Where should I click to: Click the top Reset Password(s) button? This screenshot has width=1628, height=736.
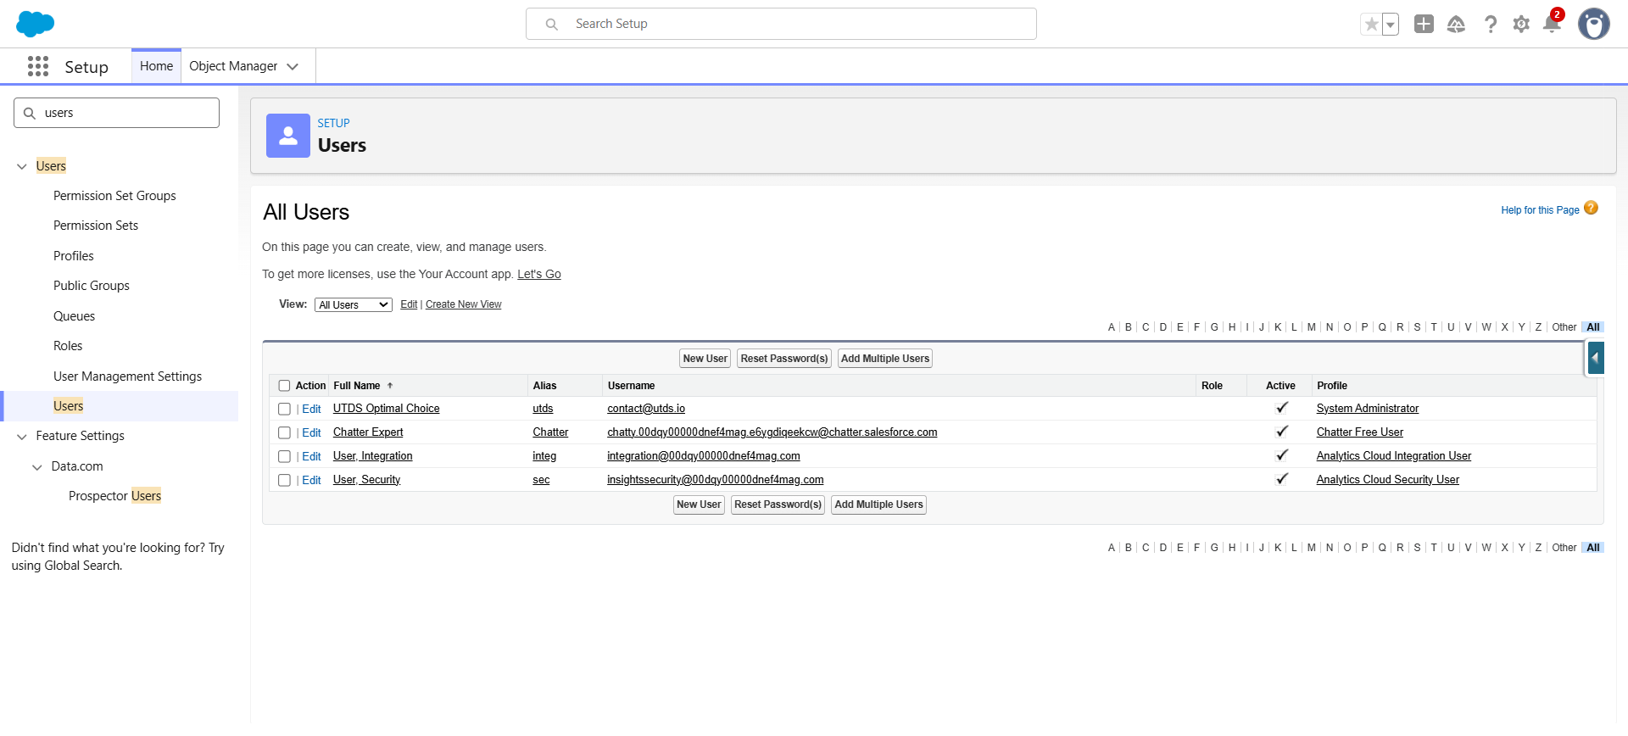pyautogui.click(x=784, y=359)
